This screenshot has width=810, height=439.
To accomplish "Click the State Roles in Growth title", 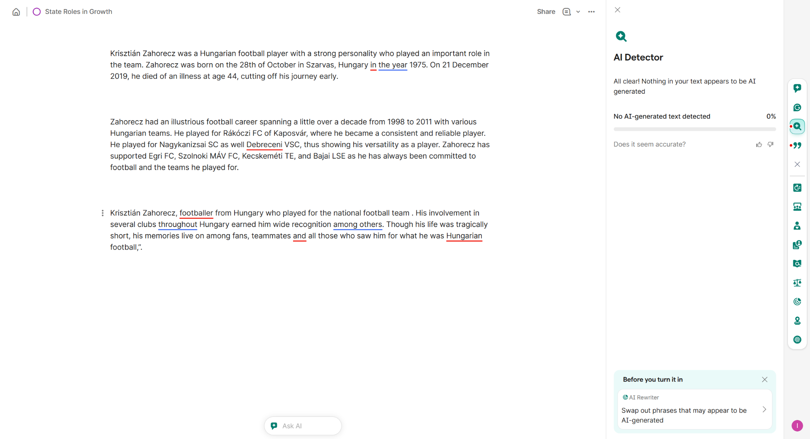I will (78, 12).
